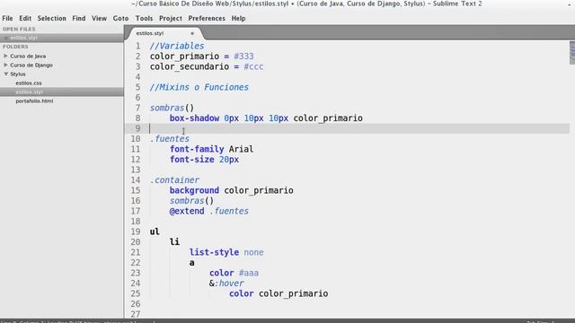Open the File menu

coord(7,18)
